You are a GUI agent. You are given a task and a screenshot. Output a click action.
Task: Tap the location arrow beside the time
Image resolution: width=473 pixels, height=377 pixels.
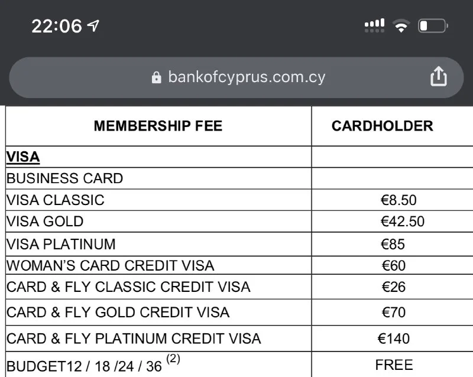coord(93,25)
